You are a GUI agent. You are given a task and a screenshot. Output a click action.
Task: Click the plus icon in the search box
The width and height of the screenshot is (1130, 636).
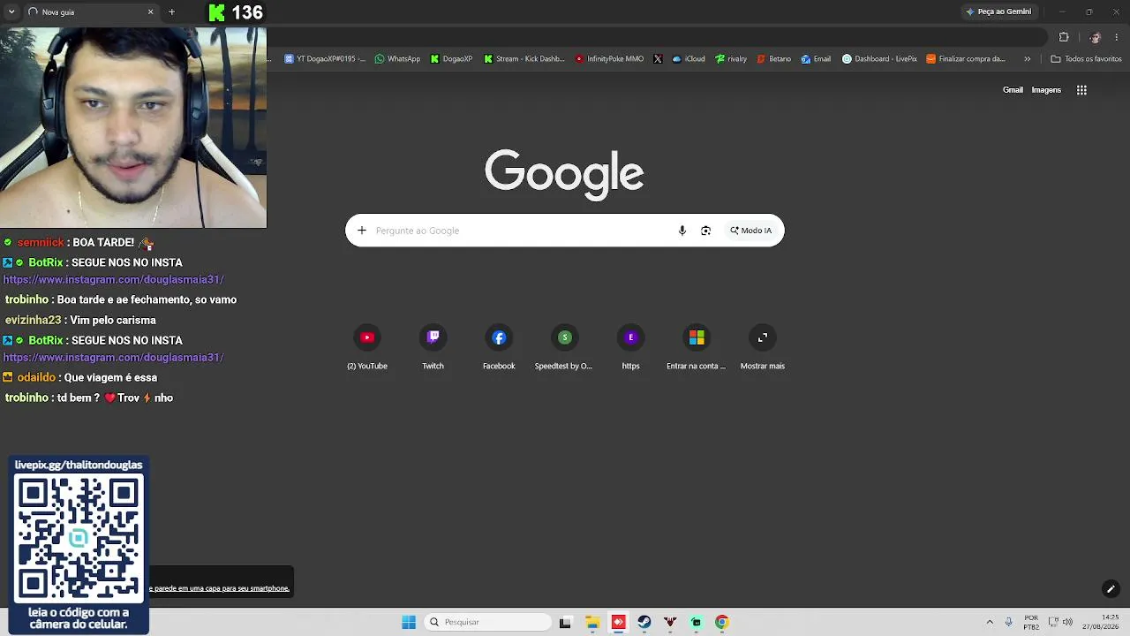point(361,231)
